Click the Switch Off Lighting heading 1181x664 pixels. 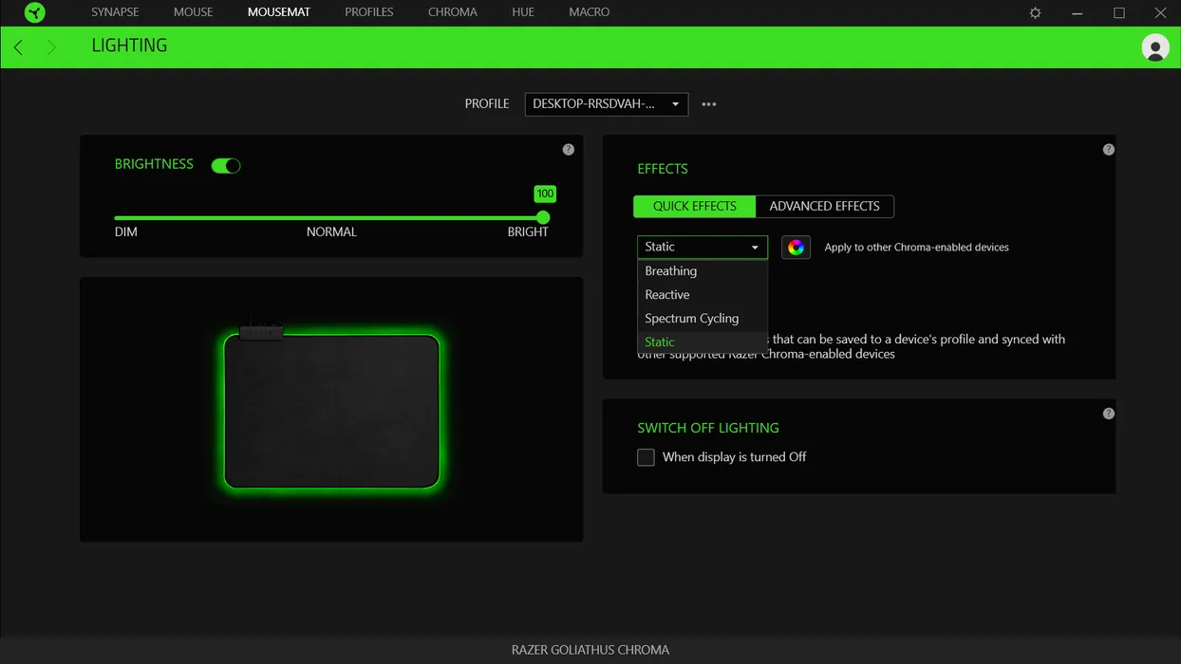[708, 429]
